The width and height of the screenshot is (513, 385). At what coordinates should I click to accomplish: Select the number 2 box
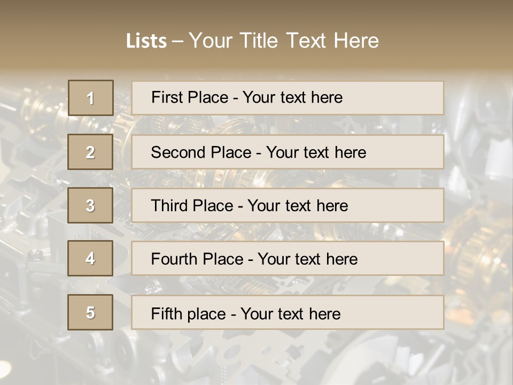90,152
